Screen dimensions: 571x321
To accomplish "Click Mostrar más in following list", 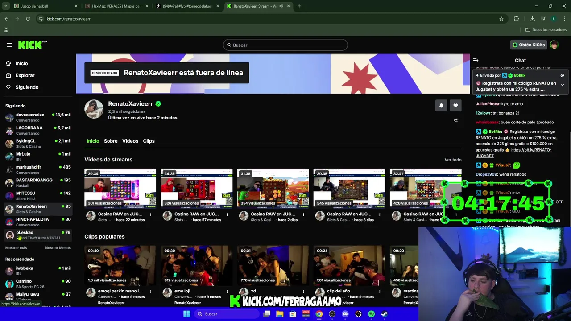I will click(16, 248).
